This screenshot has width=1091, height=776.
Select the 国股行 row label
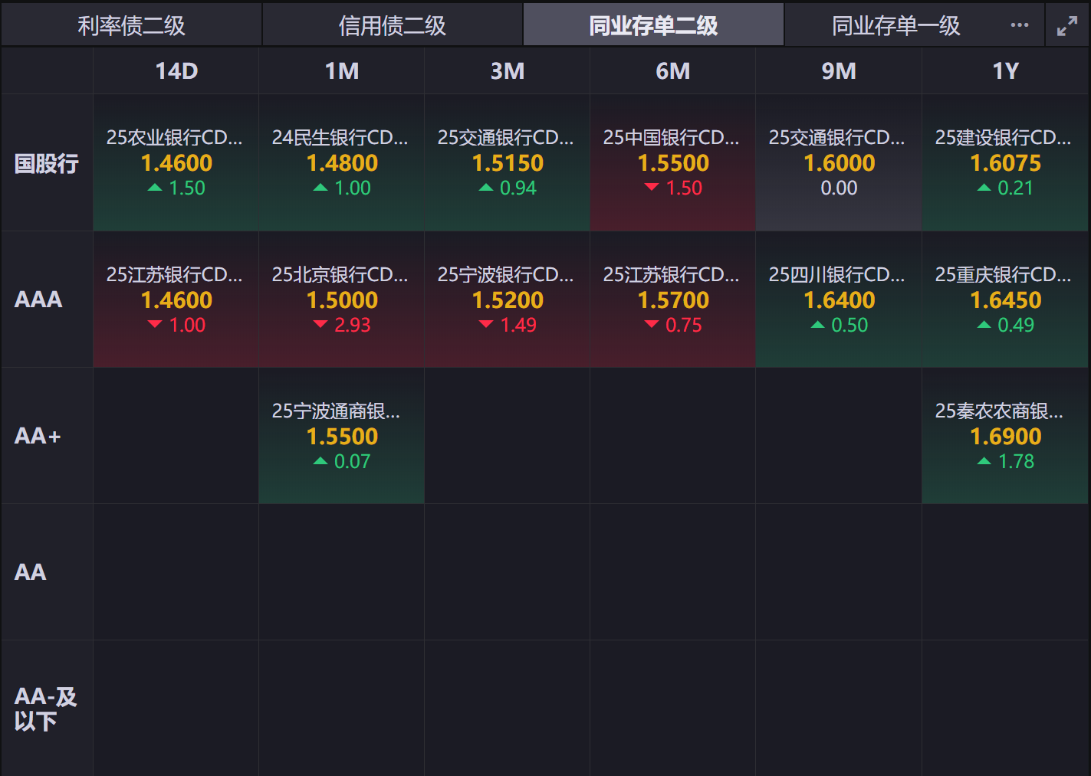click(x=47, y=163)
